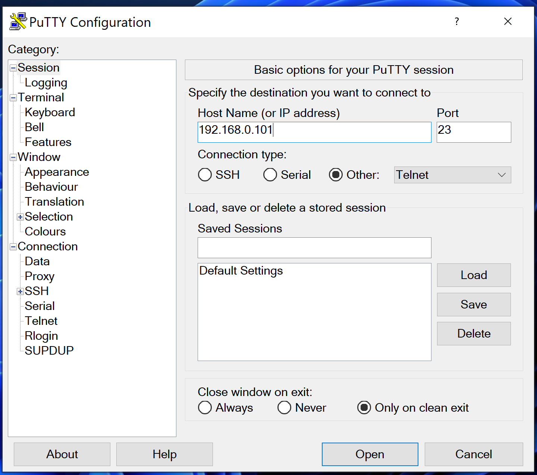Select the SSH connection type radio button

click(x=205, y=175)
